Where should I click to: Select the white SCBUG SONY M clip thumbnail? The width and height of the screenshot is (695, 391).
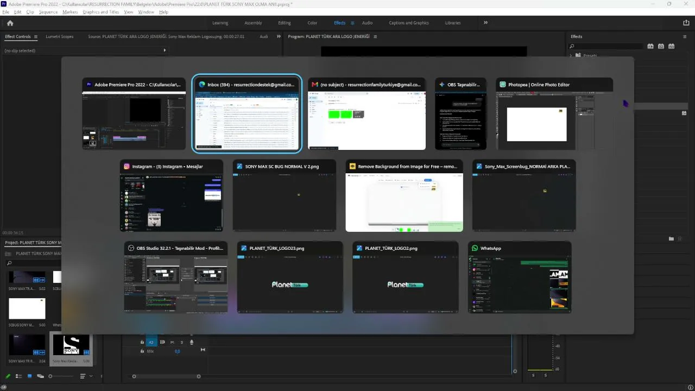click(27, 308)
